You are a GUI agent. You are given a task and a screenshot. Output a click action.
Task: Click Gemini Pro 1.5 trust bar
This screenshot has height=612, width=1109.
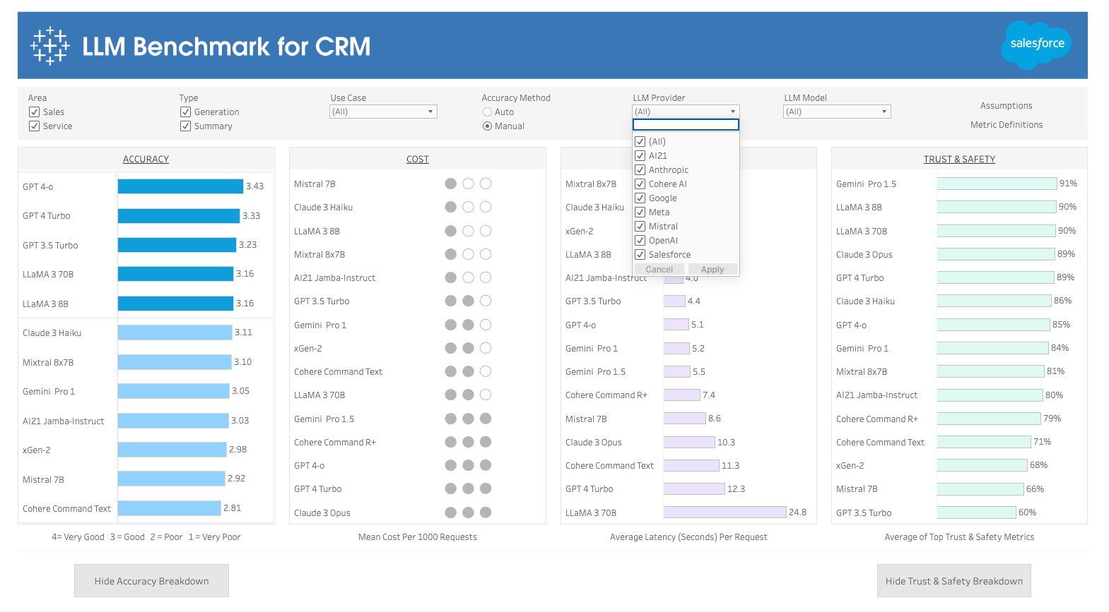pos(997,184)
